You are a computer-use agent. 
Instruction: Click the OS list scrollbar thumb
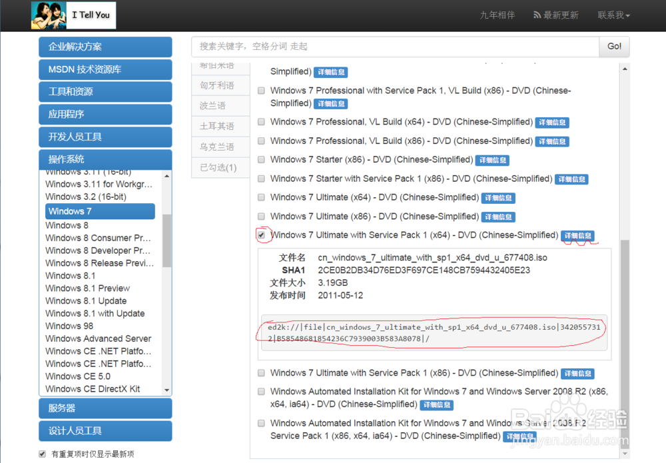tap(167, 240)
